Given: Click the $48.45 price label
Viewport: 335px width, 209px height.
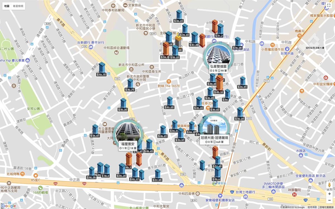Looking at the screenshot, I should coord(149,151).
